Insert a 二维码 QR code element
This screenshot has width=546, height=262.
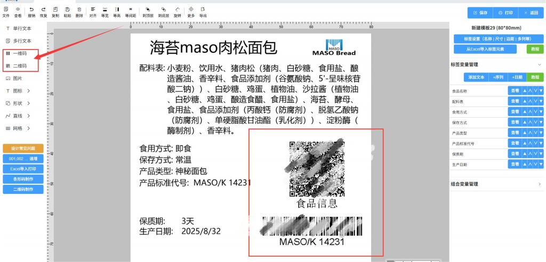[x=17, y=65]
